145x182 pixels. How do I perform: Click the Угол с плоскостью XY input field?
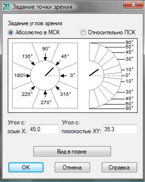tap(120, 129)
